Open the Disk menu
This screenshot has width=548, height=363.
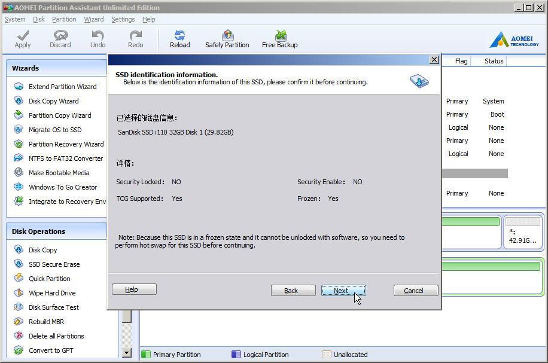click(39, 19)
